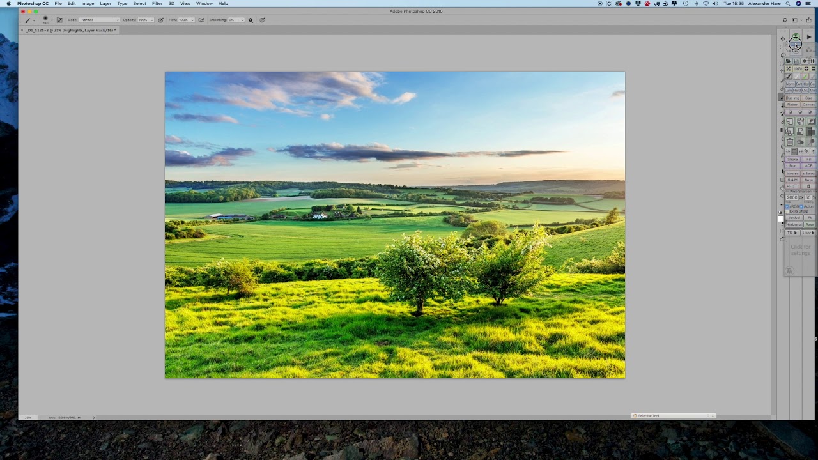Viewport: 818px width, 460px height.
Task: Open the Select menu
Action: click(x=139, y=4)
